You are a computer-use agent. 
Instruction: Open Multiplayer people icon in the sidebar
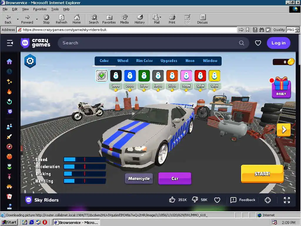point(9,127)
